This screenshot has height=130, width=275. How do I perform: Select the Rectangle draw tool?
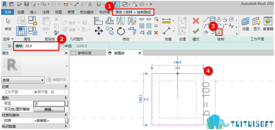213,19
